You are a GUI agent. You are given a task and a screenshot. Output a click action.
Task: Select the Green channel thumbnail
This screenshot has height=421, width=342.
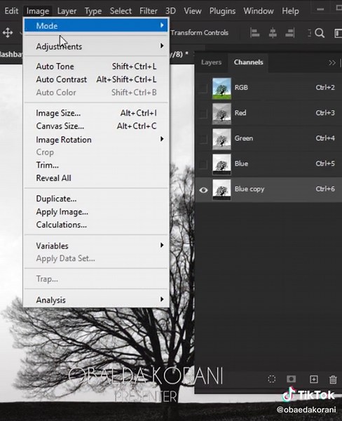[x=221, y=139]
